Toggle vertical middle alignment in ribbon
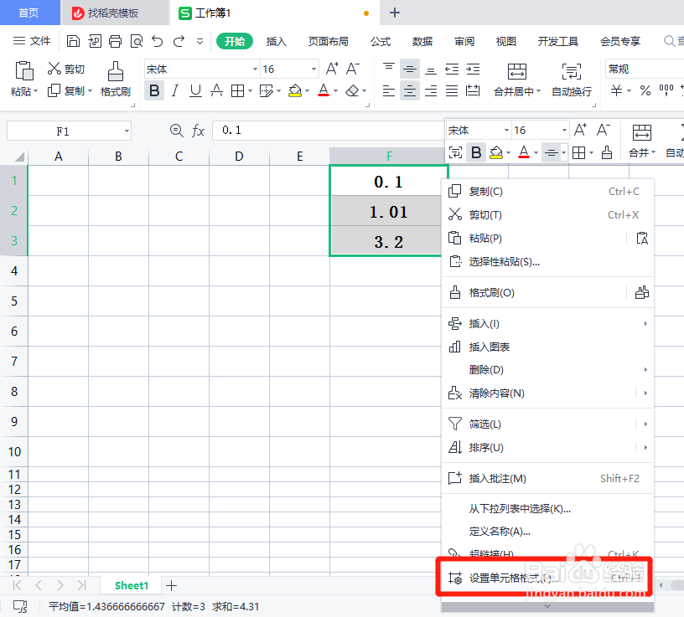This screenshot has width=684, height=617. (x=409, y=69)
